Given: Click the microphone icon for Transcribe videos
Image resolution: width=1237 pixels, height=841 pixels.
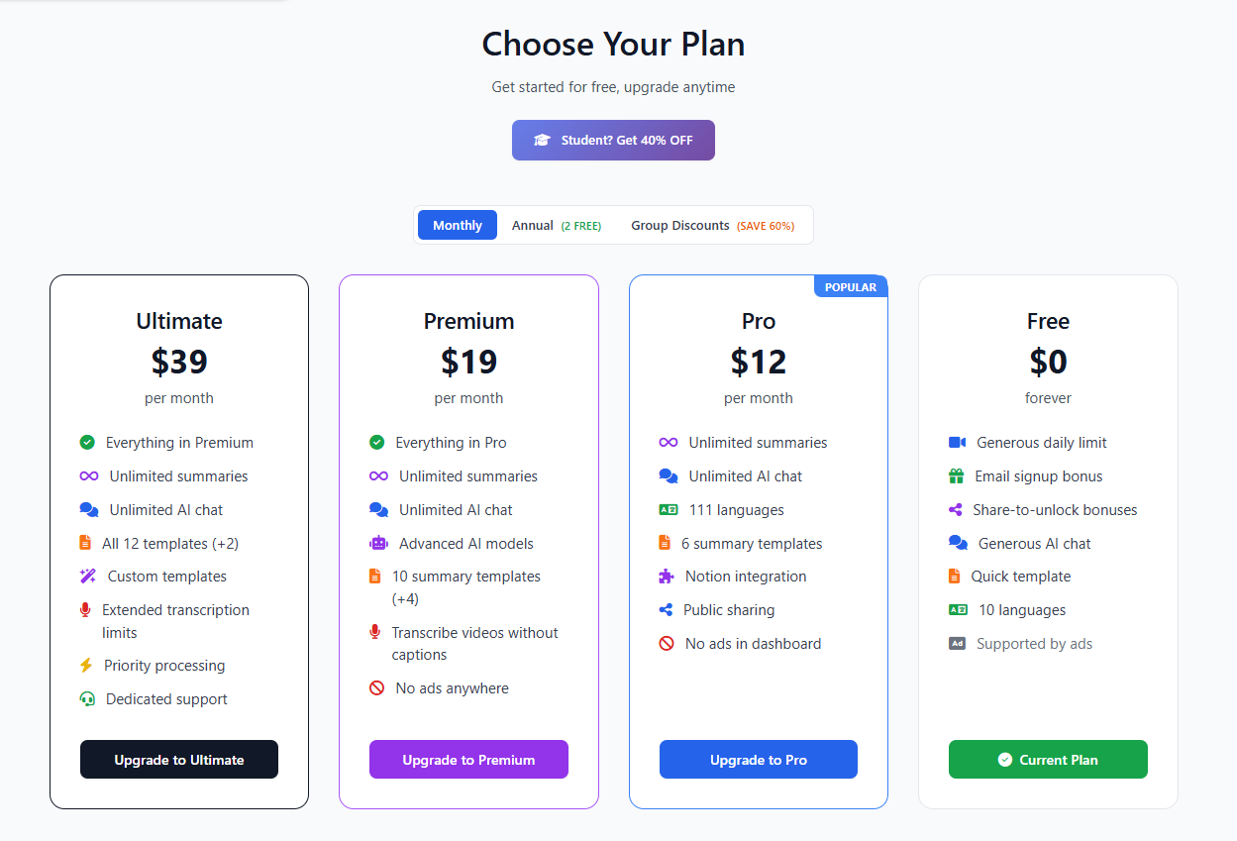Looking at the screenshot, I should 376,632.
